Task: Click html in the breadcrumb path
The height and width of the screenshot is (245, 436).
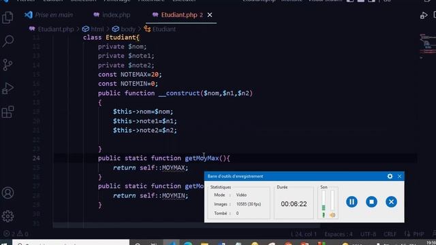Action: pos(93,29)
